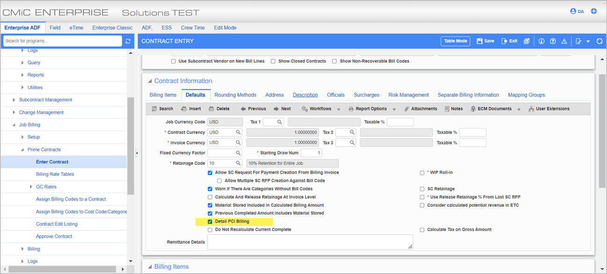This screenshot has height=274, width=607.
Task: Select the Field top menu tab
Action: (x=55, y=28)
